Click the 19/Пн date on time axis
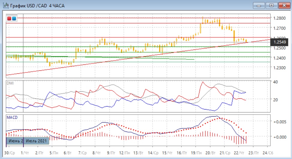 coord(196,153)
